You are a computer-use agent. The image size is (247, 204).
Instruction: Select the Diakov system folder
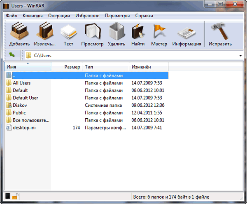[20, 105]
